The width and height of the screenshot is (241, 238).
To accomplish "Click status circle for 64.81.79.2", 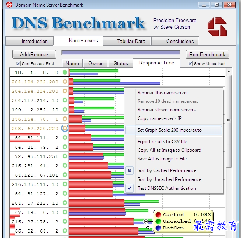I will [x=65, y=147].
